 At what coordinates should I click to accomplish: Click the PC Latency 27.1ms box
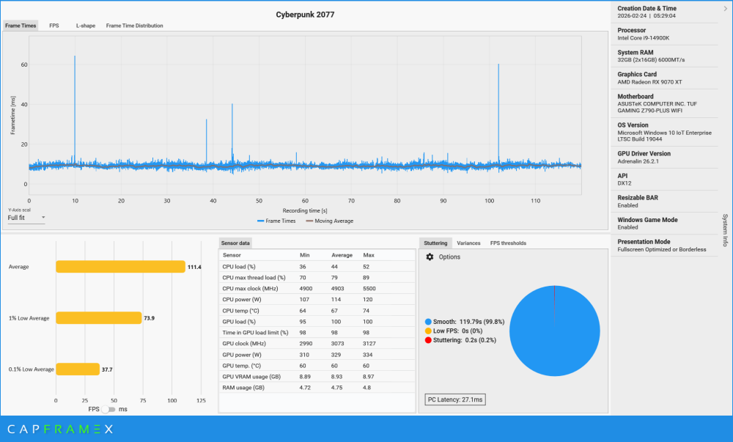(455, 399)
